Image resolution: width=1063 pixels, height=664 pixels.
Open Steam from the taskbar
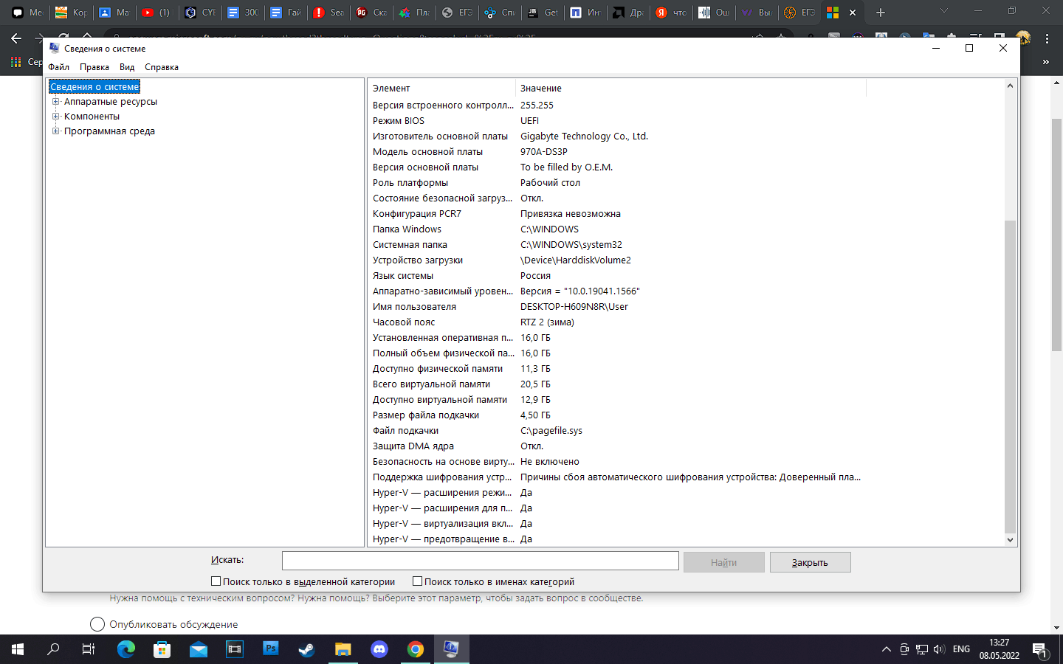tap(306, 649)
